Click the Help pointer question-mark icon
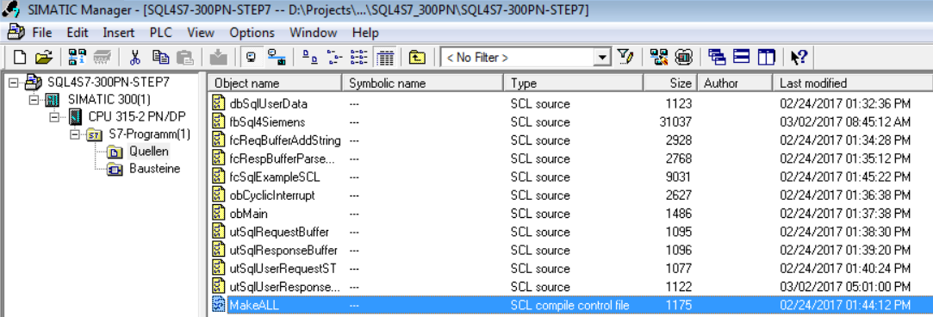This screenshot has width=933, height=317. point(799,58)
